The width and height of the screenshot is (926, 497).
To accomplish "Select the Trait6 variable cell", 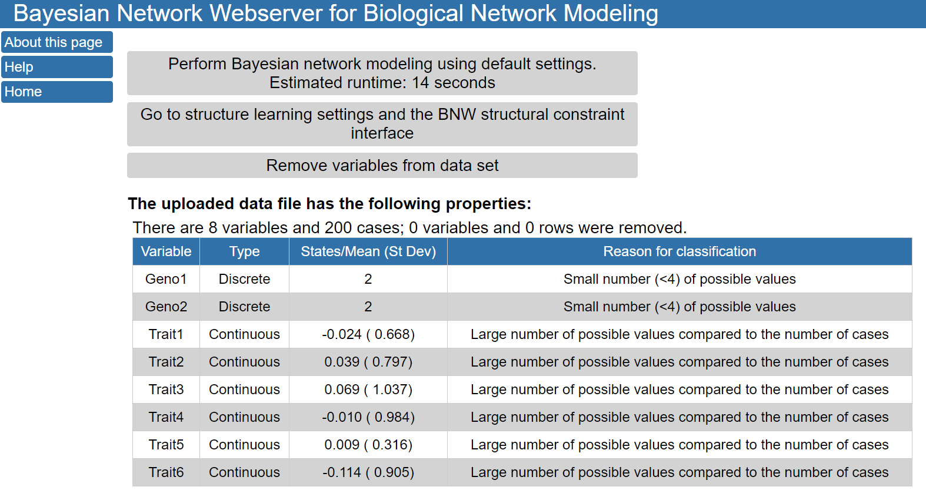I will [x=166, y=472].
